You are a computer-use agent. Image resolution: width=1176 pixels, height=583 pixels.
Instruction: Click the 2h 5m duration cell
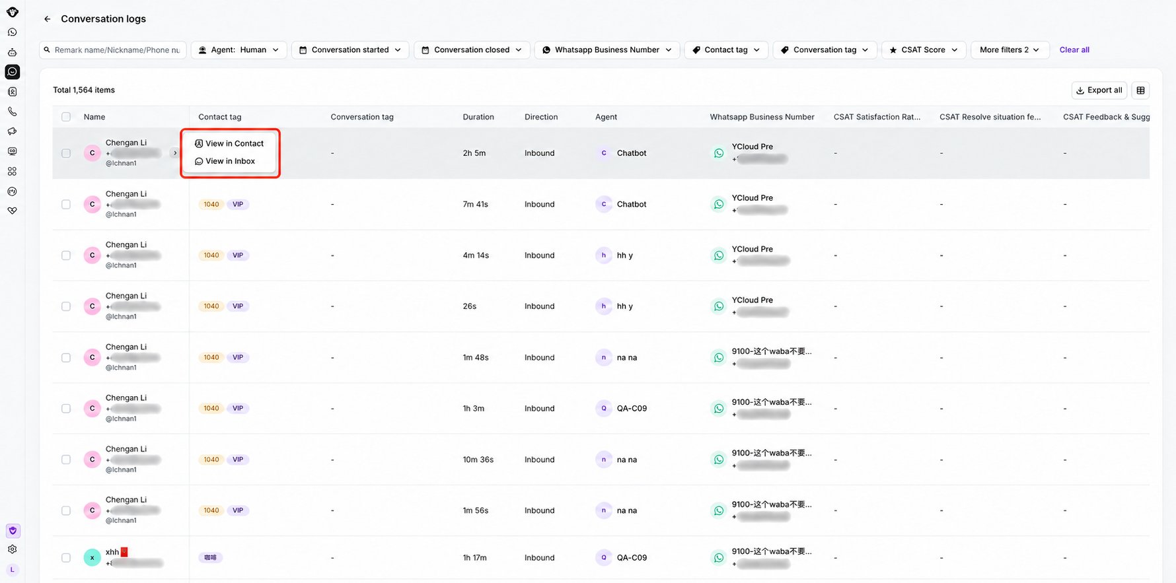click(474, 153)
